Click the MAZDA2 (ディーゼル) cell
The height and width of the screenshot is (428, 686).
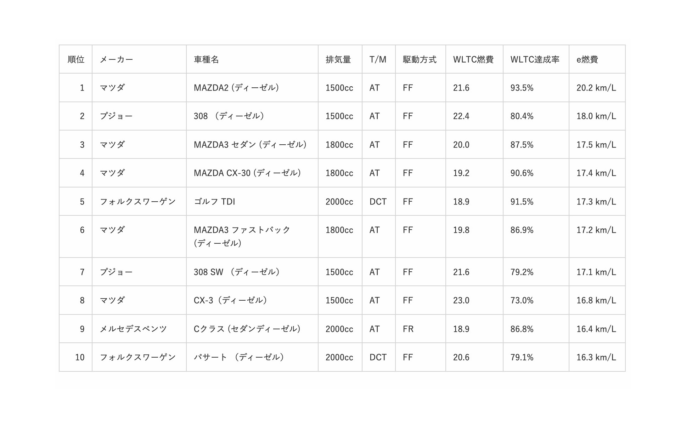click(236, 88)
